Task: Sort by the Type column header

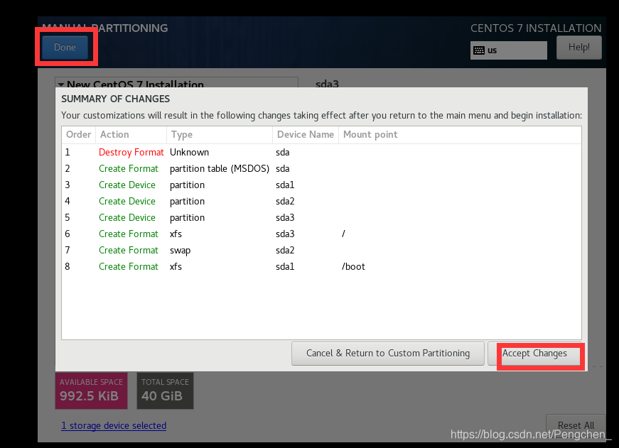Action: (220, 134)
